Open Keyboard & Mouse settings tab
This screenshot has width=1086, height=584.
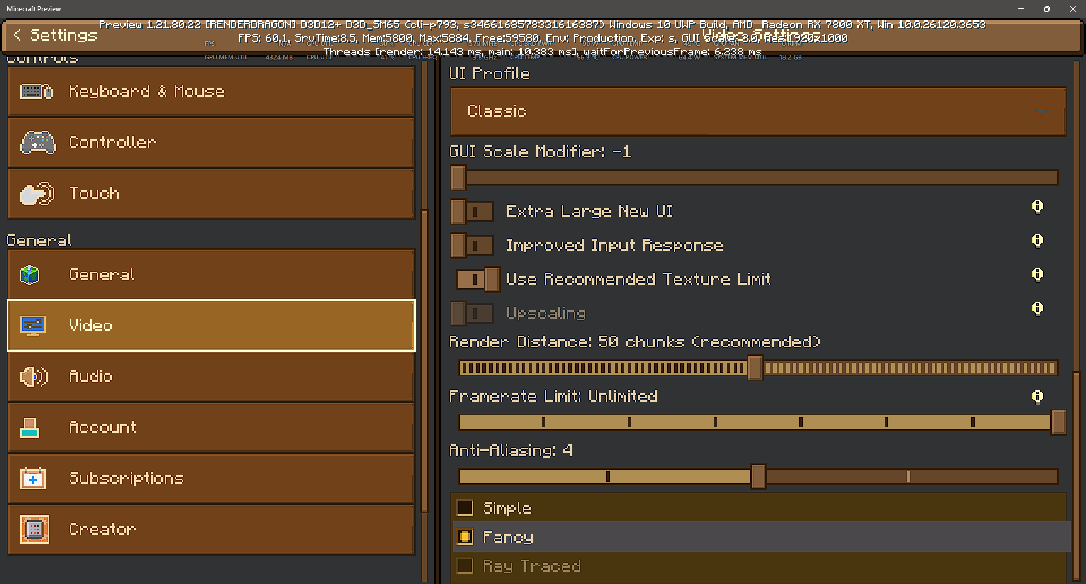(x=211, y=92)
